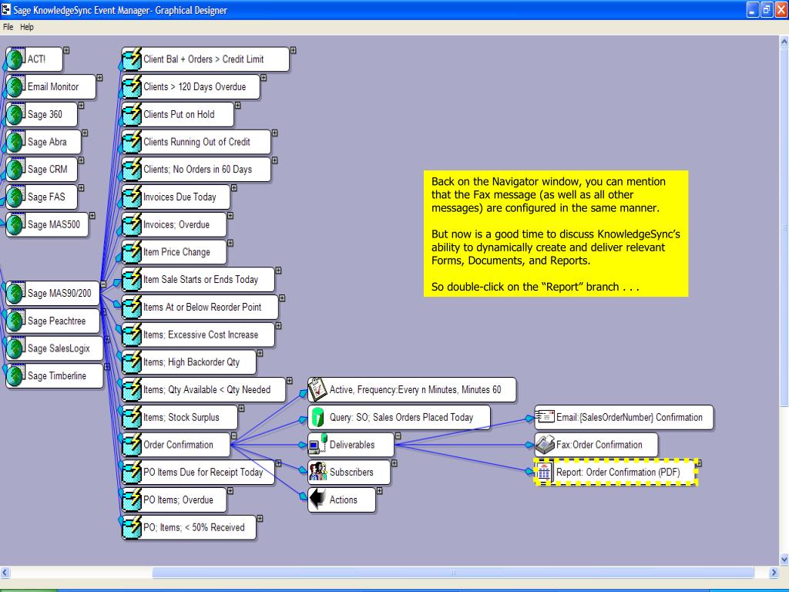The image size is (789, 592).
Task: Collapse the Deliverables branch
Action: (398, 436)
